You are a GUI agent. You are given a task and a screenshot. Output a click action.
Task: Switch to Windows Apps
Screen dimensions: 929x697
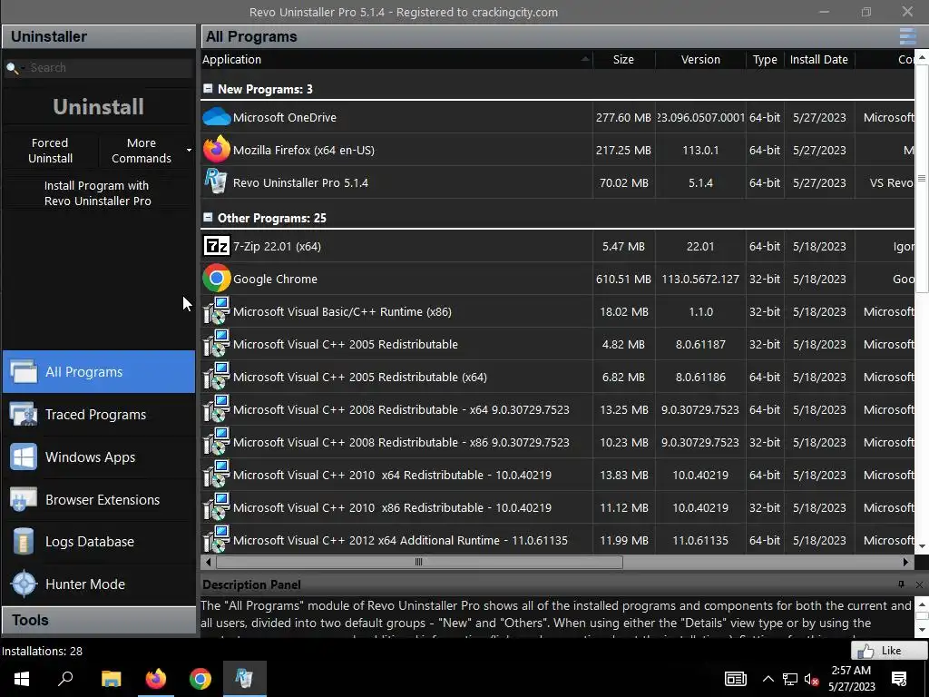coord(98,457)
